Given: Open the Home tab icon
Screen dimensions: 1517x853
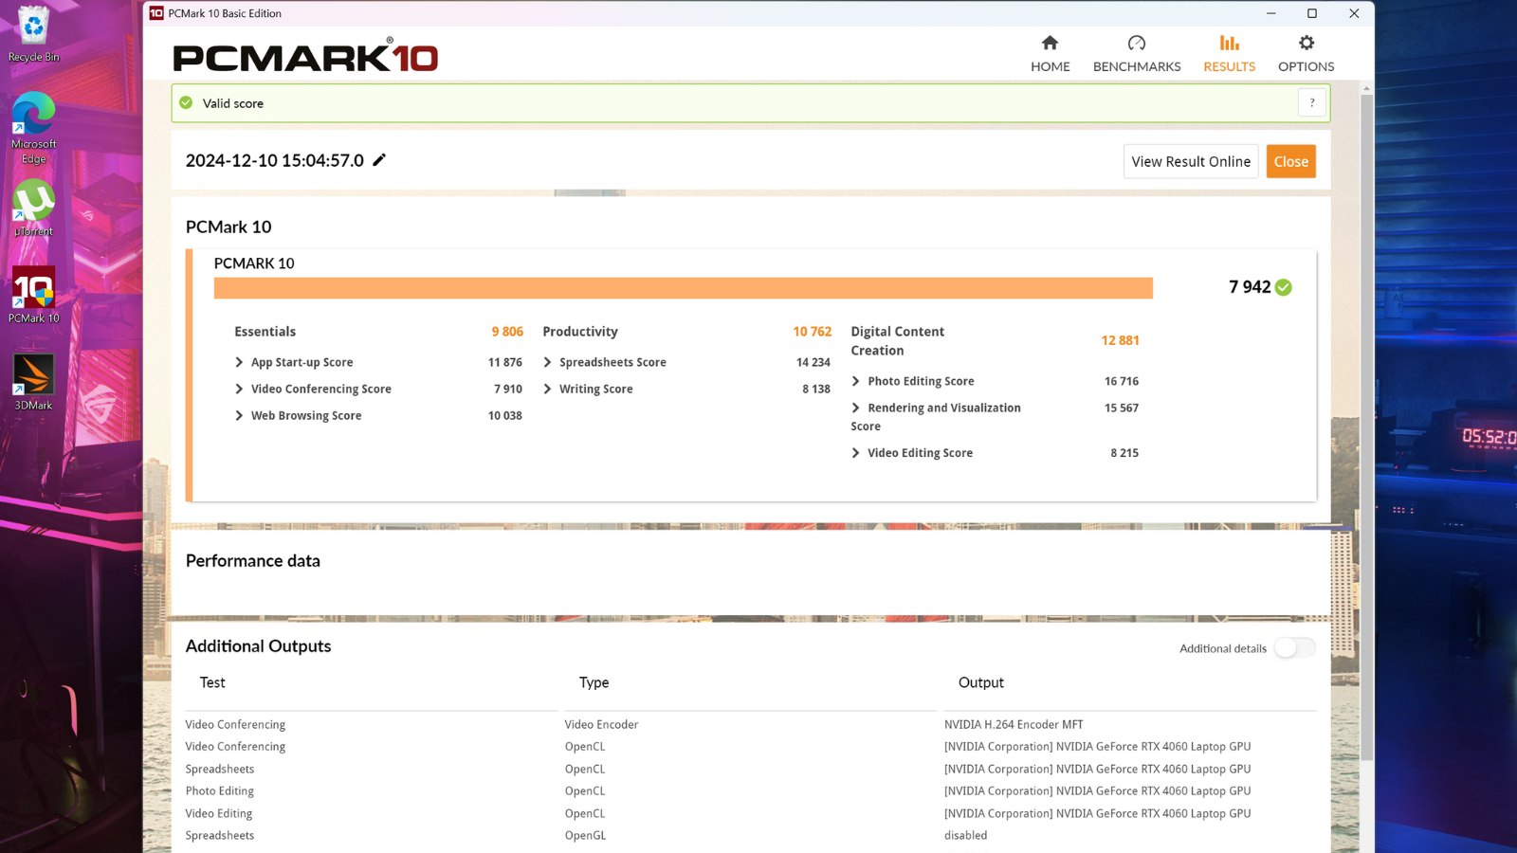Looking at the screenshot, I should tap(1050, 44).
